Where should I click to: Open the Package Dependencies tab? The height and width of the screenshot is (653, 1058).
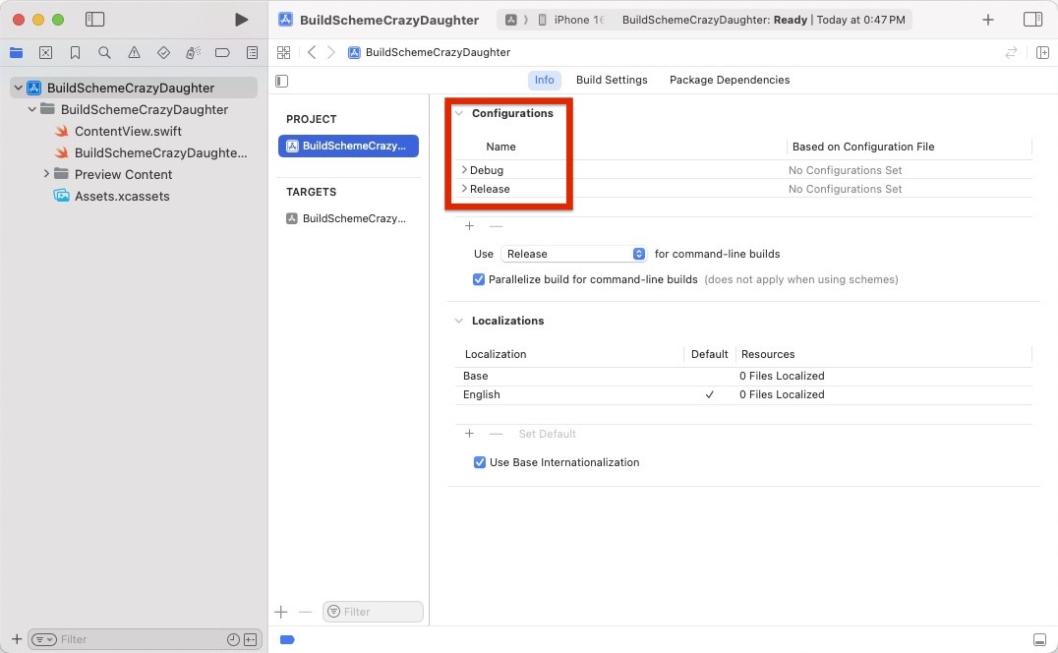729,80
